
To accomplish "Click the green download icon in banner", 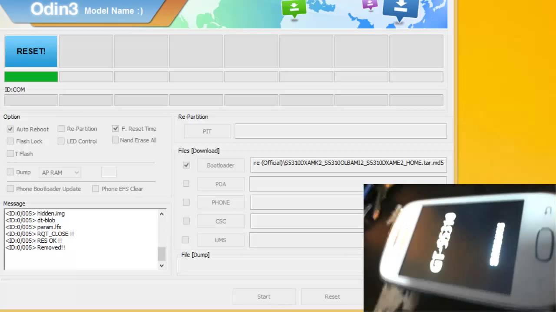I will [294, 9].
